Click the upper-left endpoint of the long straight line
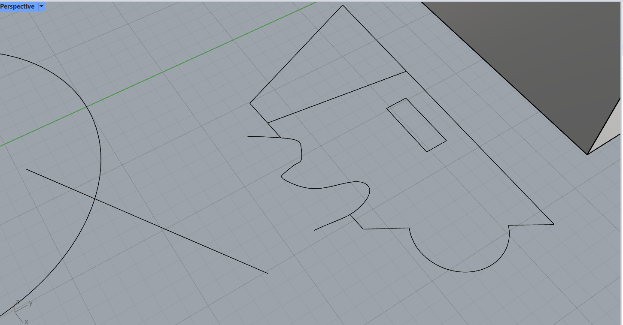The image size is (623, 325). click(x=26, y=169)
